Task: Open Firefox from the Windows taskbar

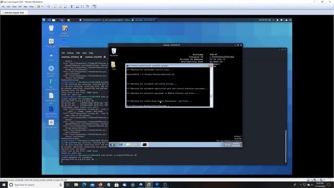Action: pyautogui.click(x=100, y=184)
